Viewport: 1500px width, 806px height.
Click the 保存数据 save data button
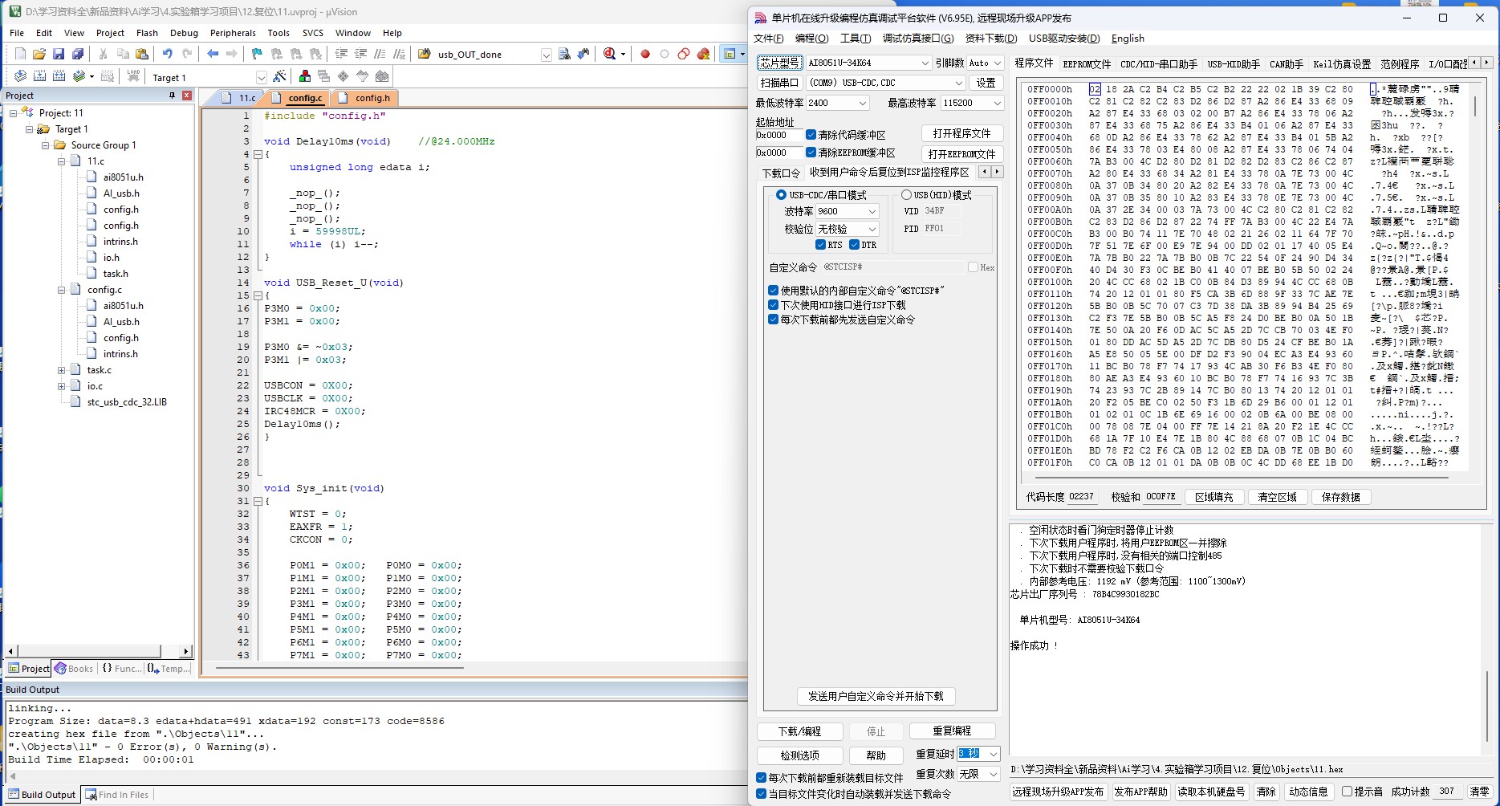pyautogui.click(x=1340, y=497)
